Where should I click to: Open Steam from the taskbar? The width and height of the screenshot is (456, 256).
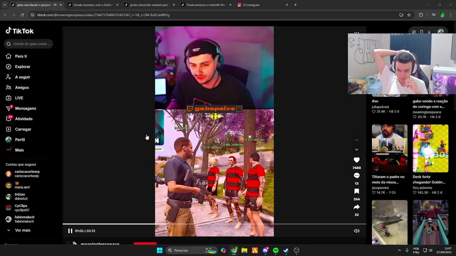(x=286, y=250)
